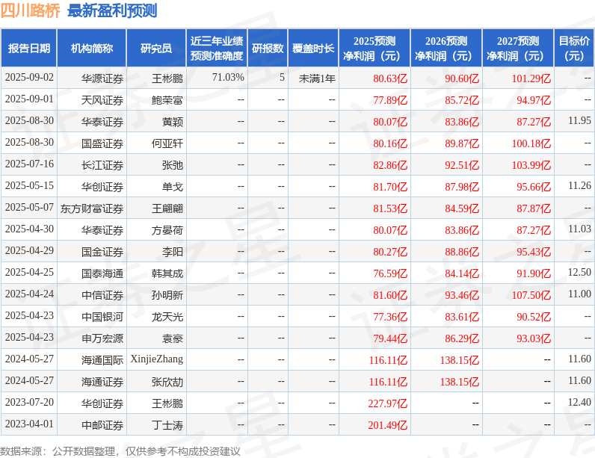Click the 101.29亿 forecast value
This screenshot has height=458, width=595.
click(531, 78)
